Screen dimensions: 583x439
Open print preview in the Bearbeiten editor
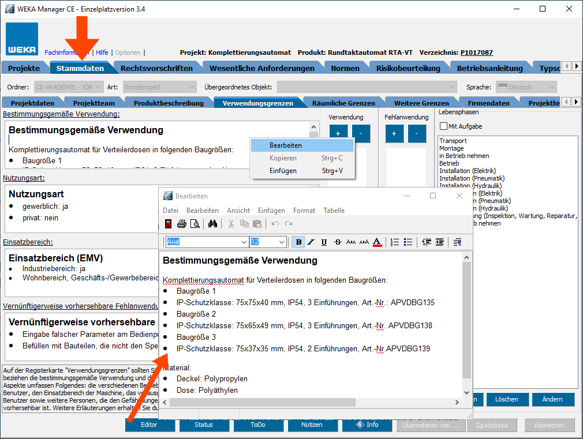tap(195, 224)
